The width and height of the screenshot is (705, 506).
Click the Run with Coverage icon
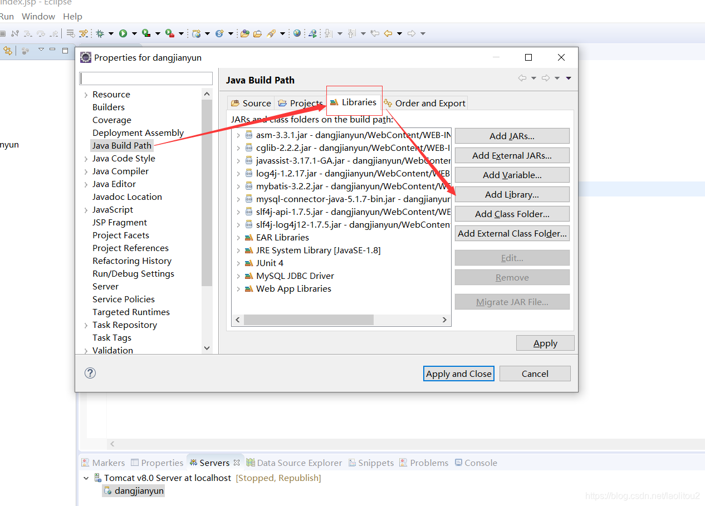click(146, 33)
